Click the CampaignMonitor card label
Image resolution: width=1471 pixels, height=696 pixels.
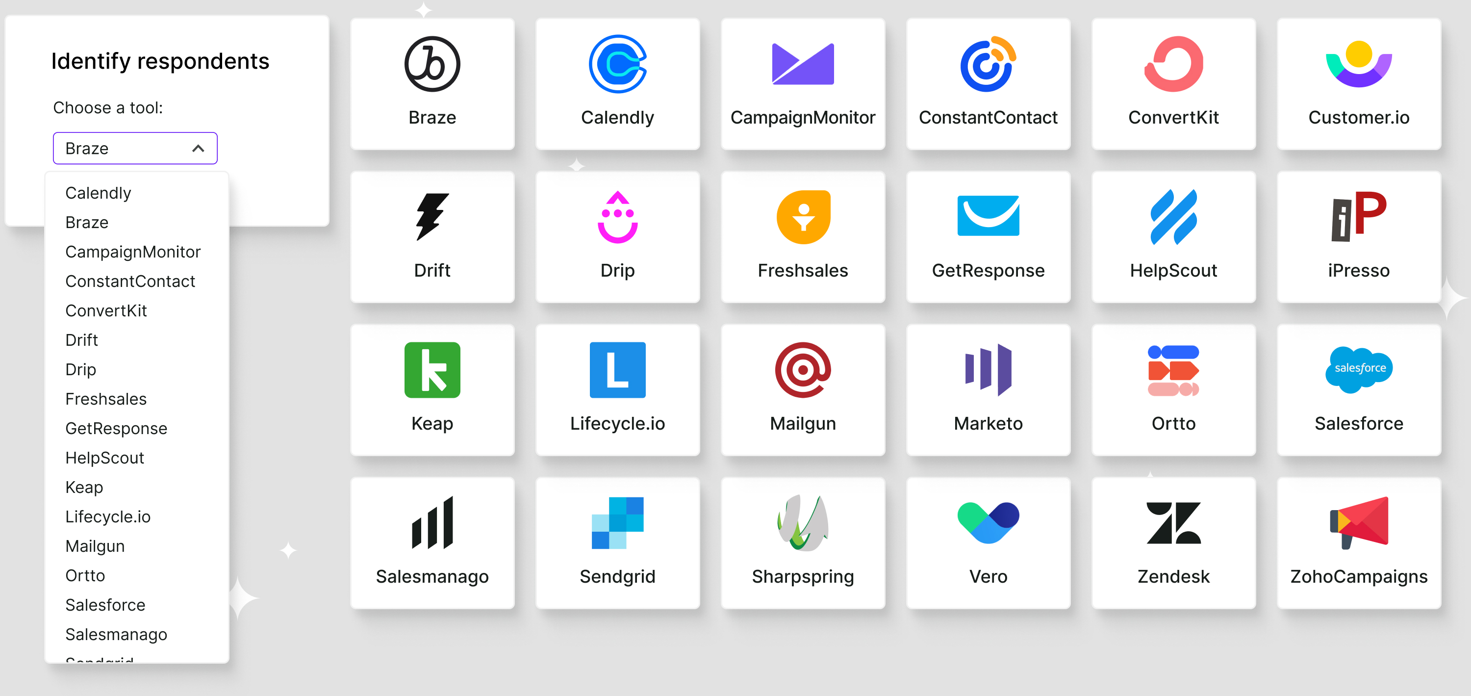(802, 118)
